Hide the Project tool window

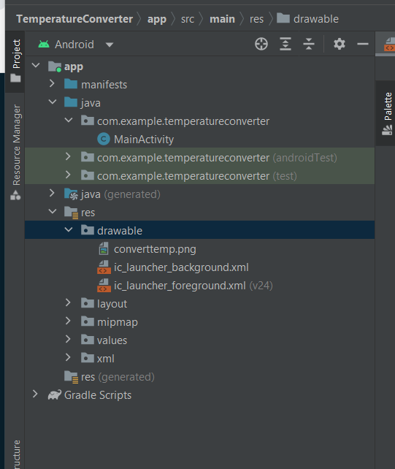pyautogui.click(x=362, y=45)
